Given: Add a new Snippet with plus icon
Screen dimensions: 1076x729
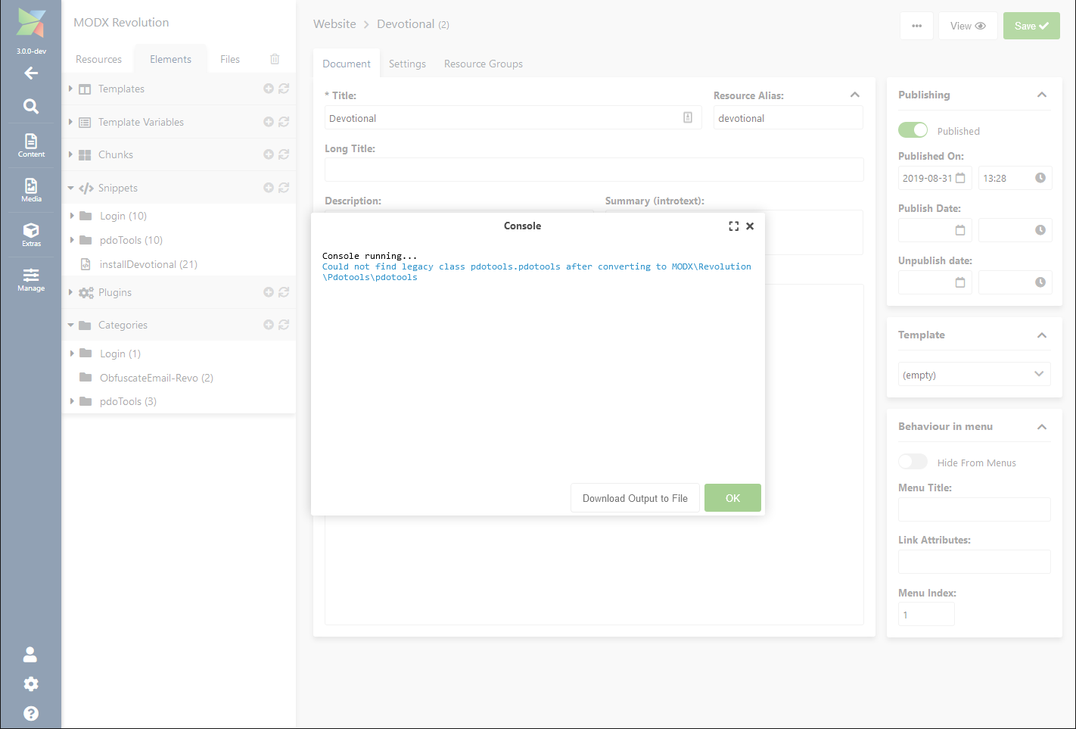Looking at the screenshot, I should (268, 188).
